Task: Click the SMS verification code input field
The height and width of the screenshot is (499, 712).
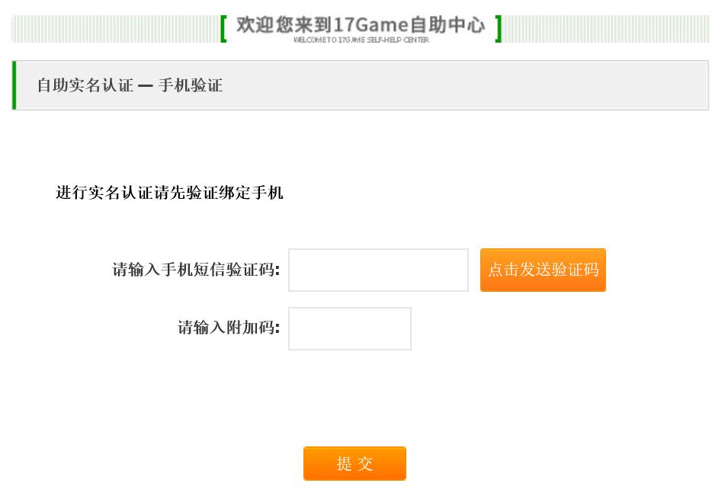Action: [378, 270]
